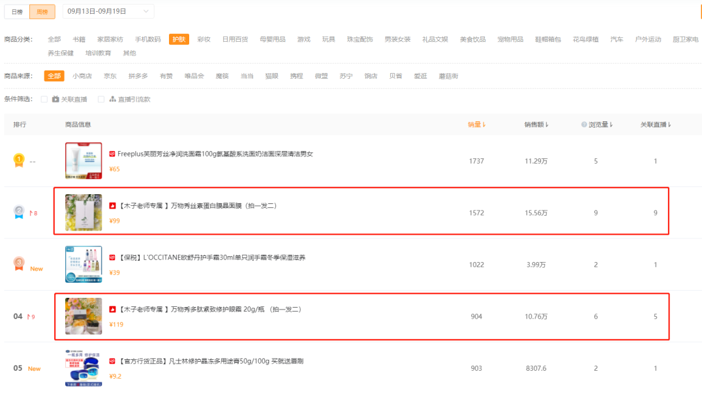
Task: Open the L'OCCITANE 护手霜 product link
Action: pyautogui.click(x=212, y=257)
